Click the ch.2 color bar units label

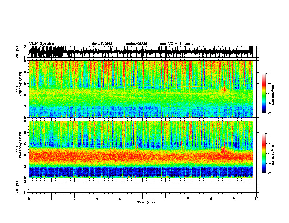click(273, 155)
